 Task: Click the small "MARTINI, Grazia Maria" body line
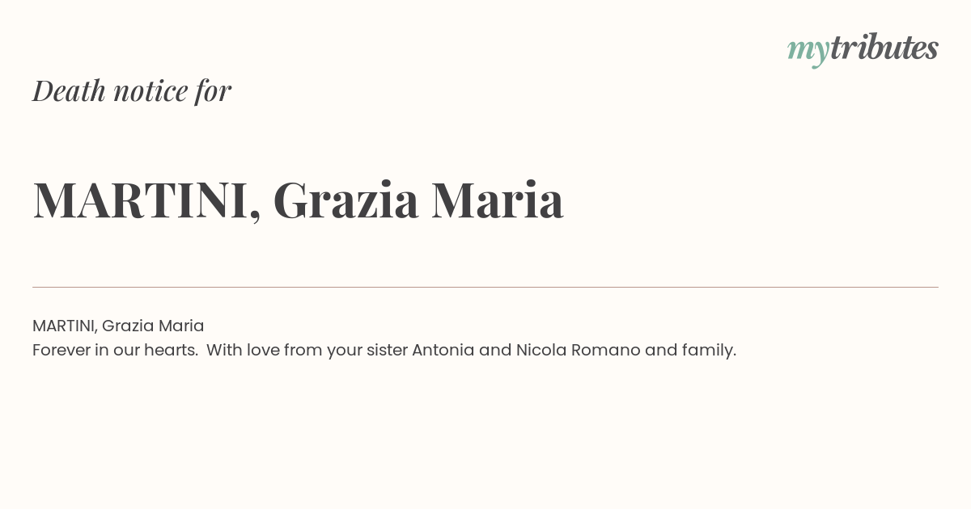[x=118, y=326]
